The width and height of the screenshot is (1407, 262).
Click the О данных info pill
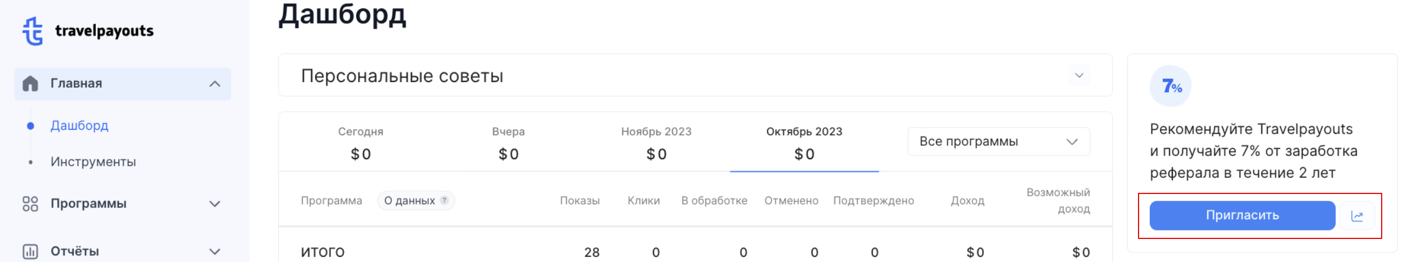[x=416, y=201]
